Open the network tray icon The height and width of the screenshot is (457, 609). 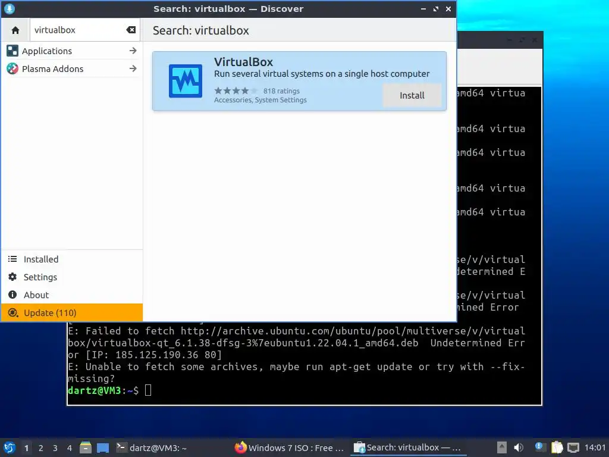point(573,447)
